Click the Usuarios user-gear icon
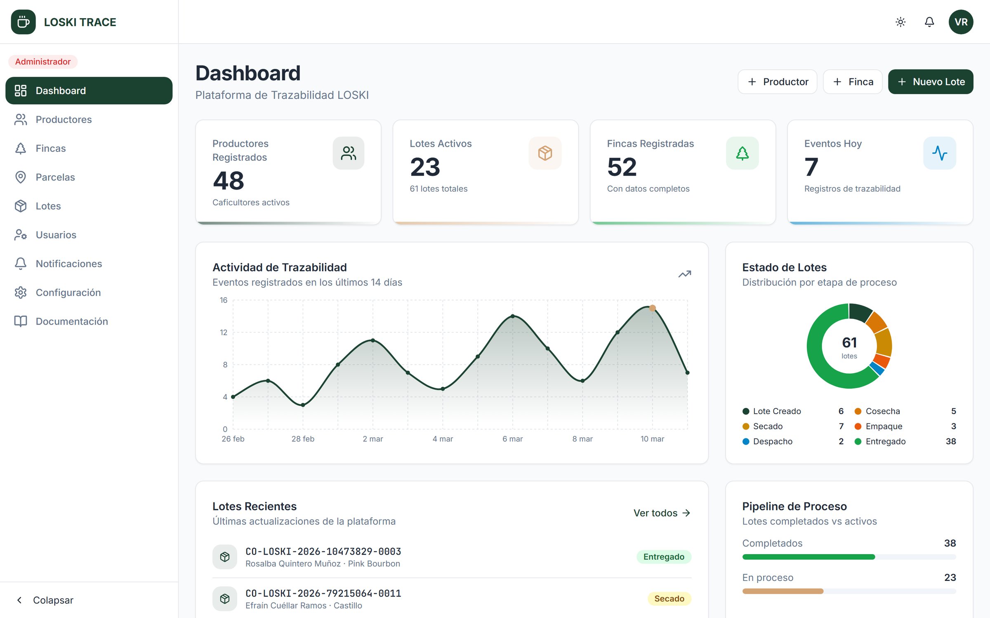 [x=21, y=235]
